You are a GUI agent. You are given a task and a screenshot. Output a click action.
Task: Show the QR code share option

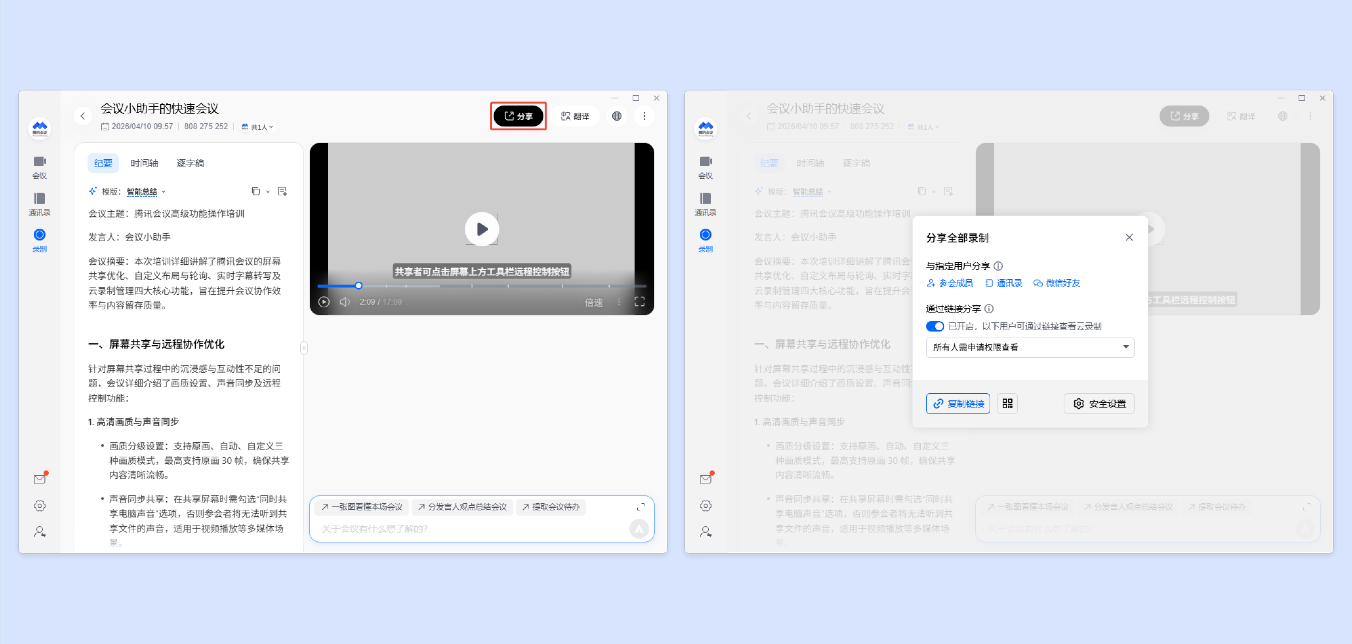1007,403
